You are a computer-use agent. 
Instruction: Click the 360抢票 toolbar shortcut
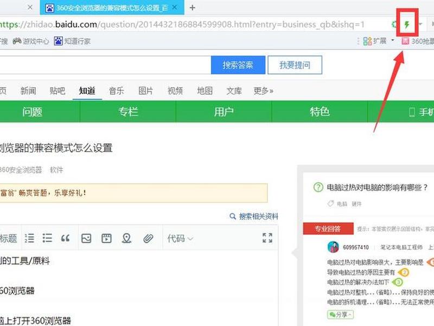point(418,41)
